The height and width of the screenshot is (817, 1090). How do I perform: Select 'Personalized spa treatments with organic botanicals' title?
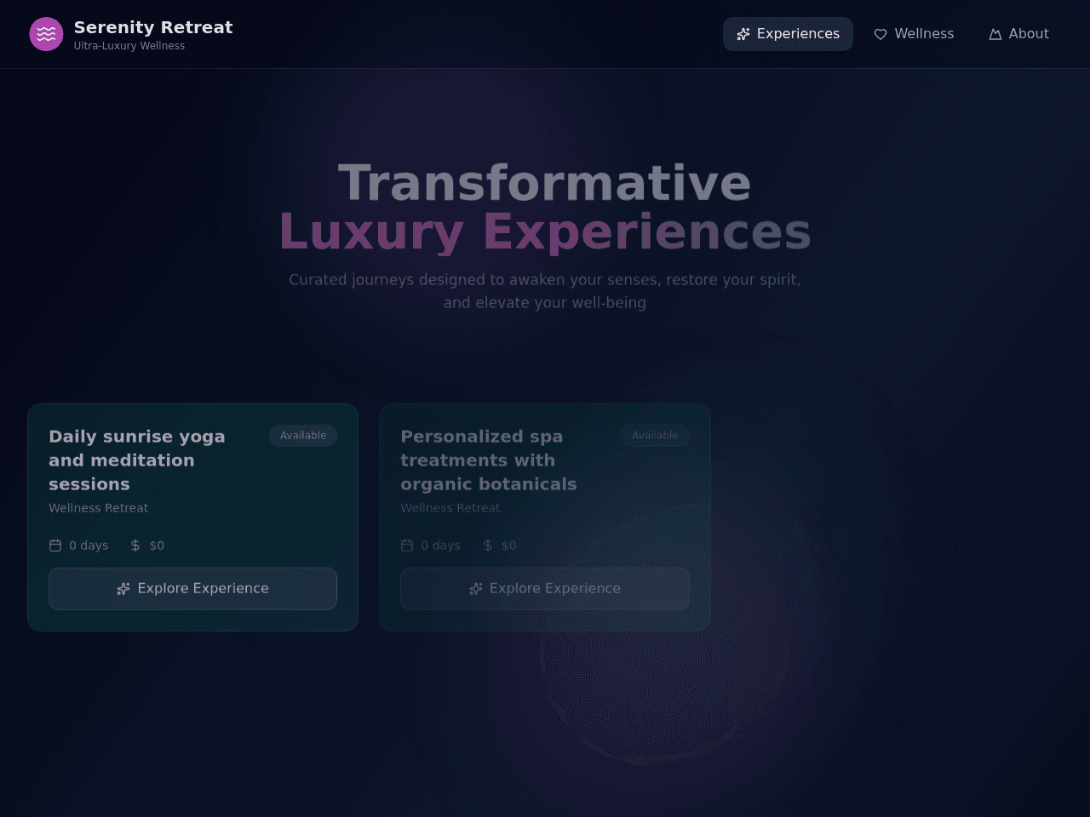click(489, 460)
